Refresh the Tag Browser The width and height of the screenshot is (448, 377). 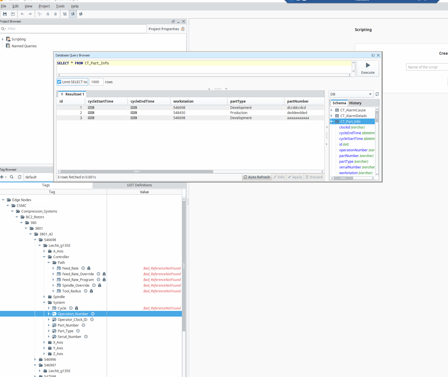pos(20,177)
